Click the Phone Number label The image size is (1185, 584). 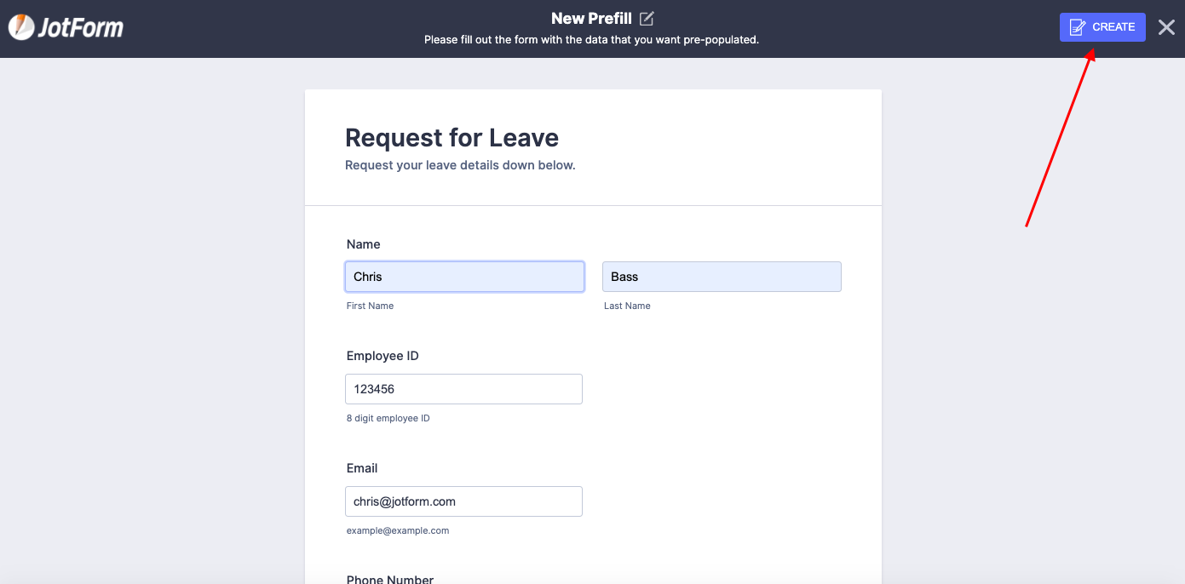390,579
